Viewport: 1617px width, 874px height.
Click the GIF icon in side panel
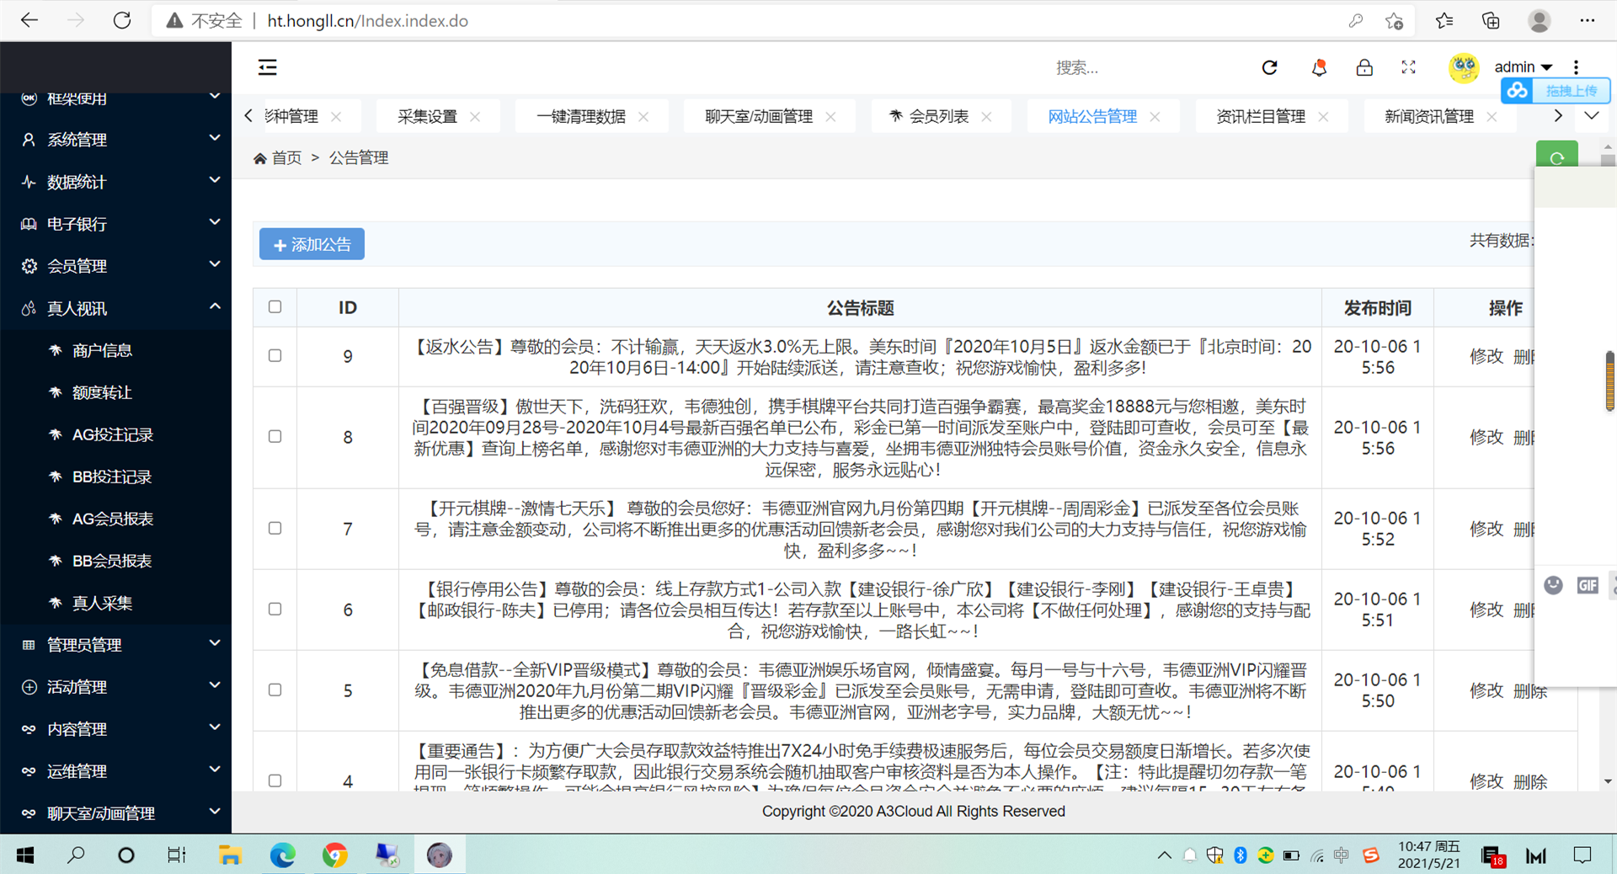point(1588,585)
